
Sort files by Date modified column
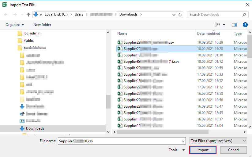click(x=209, y=34)
